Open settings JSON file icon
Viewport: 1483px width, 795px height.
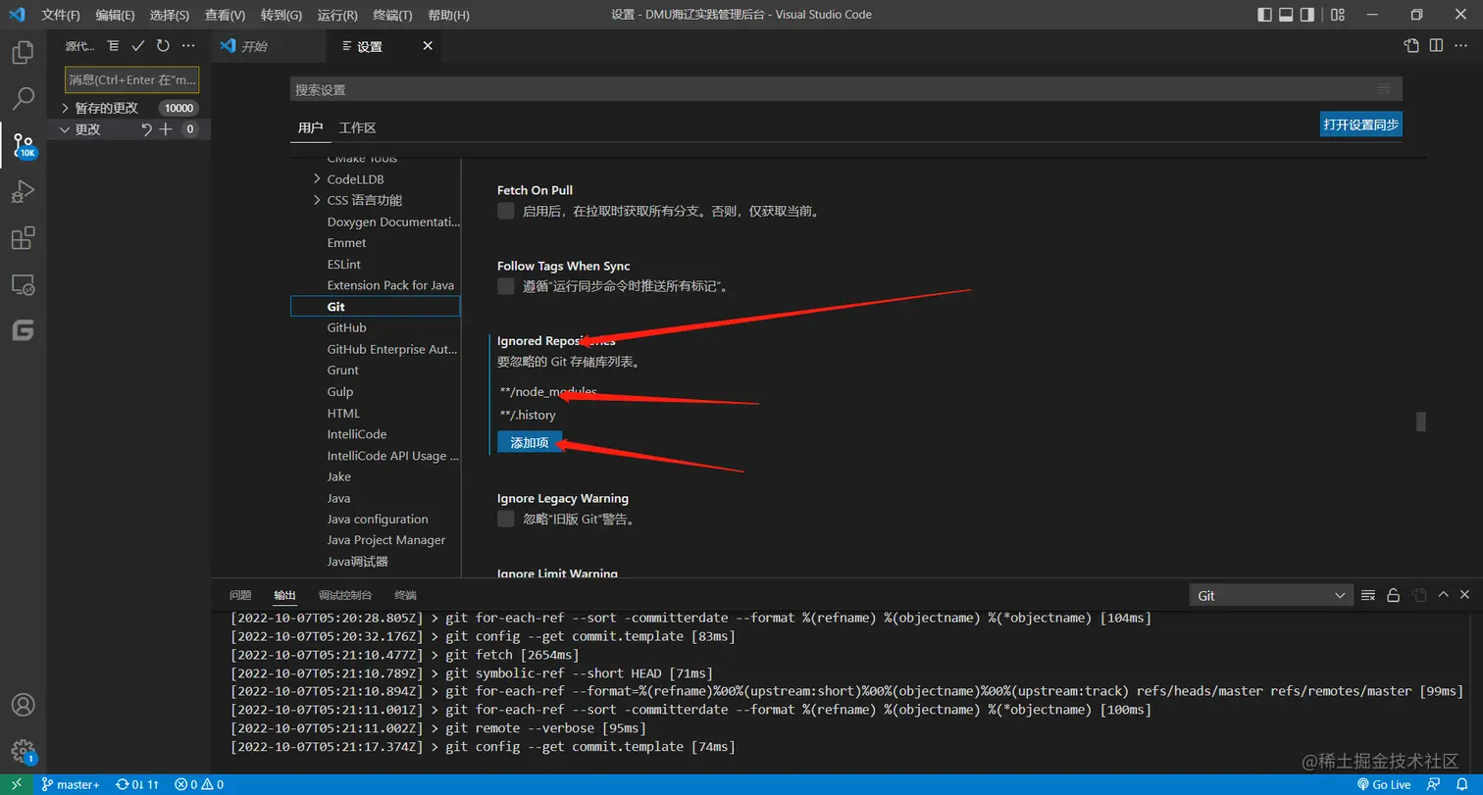1410,46
